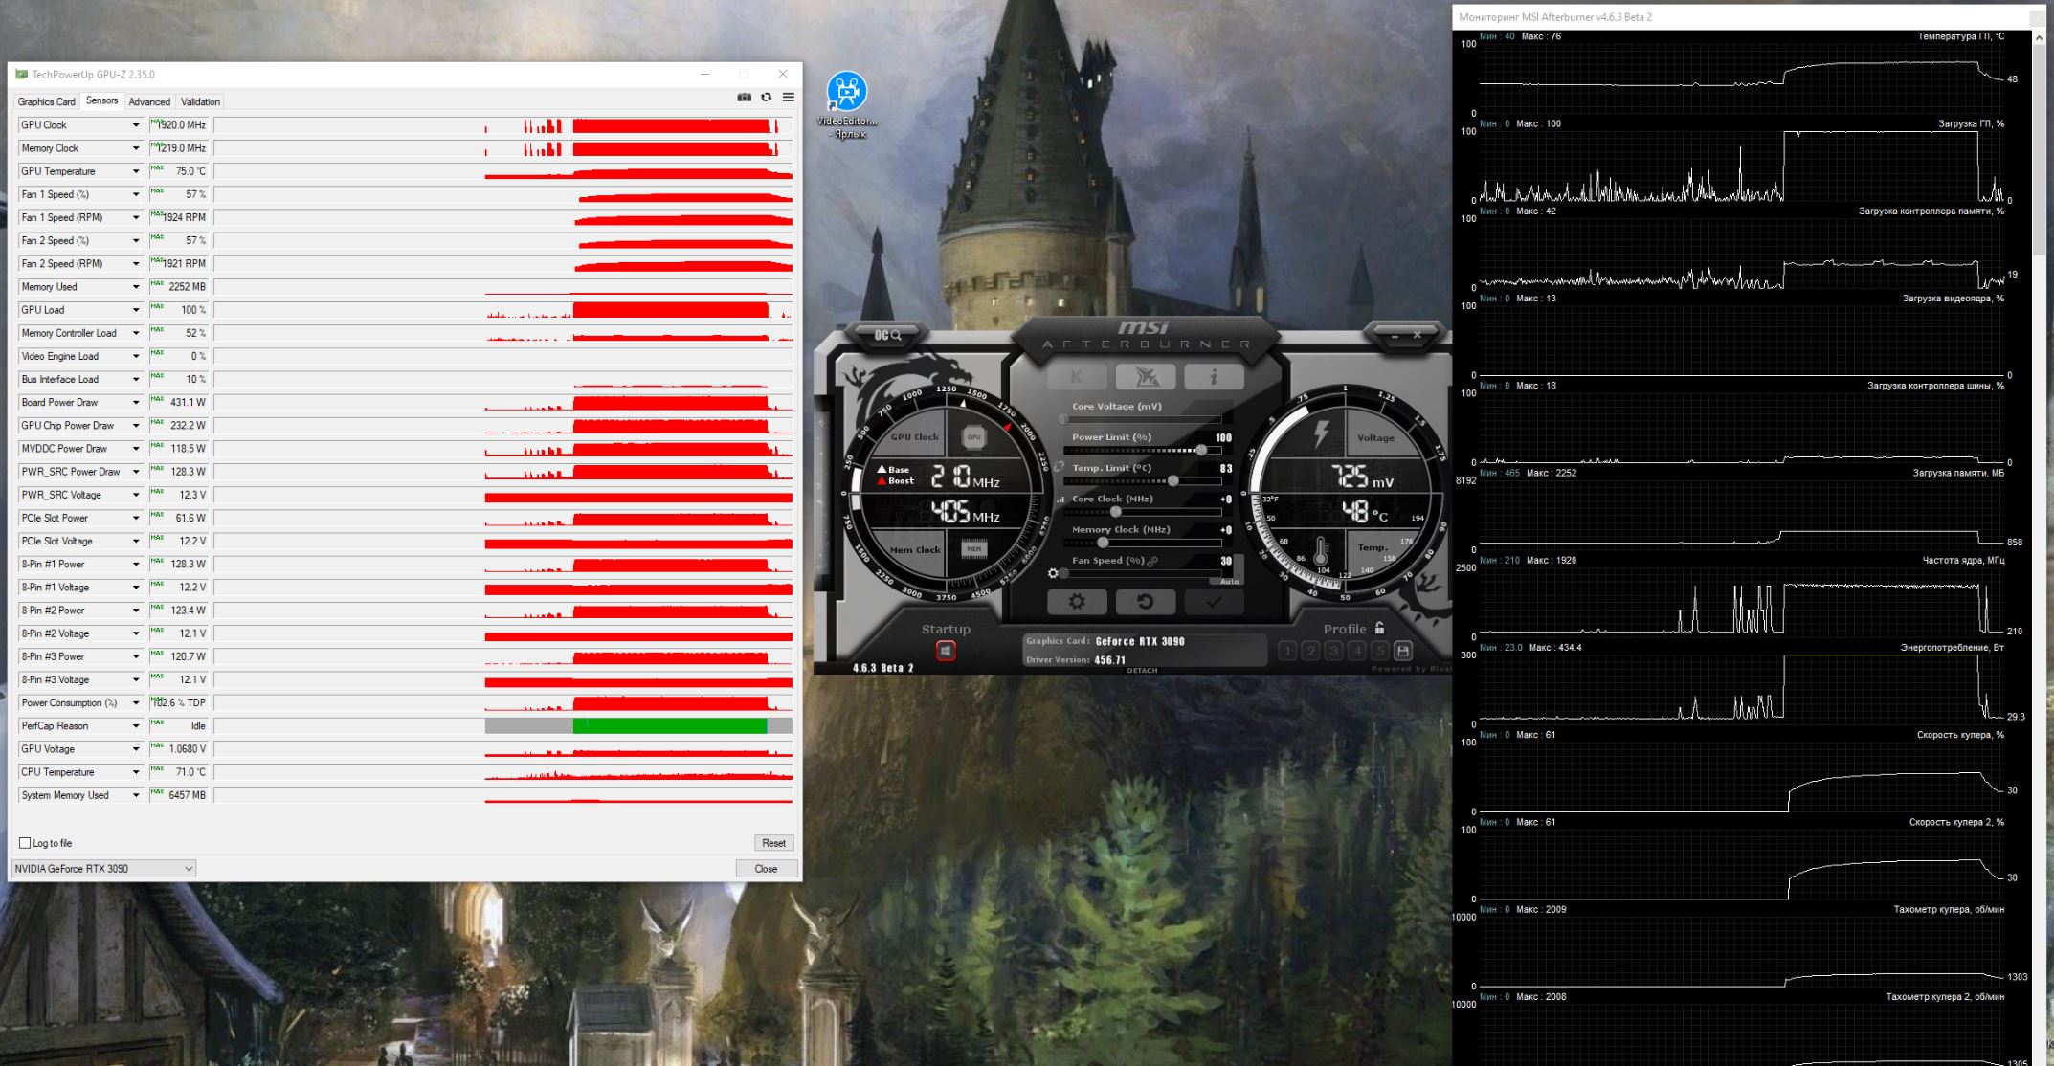Switch to the Graphics Card tab
Viewport: 2054px width, 1066px height.
point(46,101)
